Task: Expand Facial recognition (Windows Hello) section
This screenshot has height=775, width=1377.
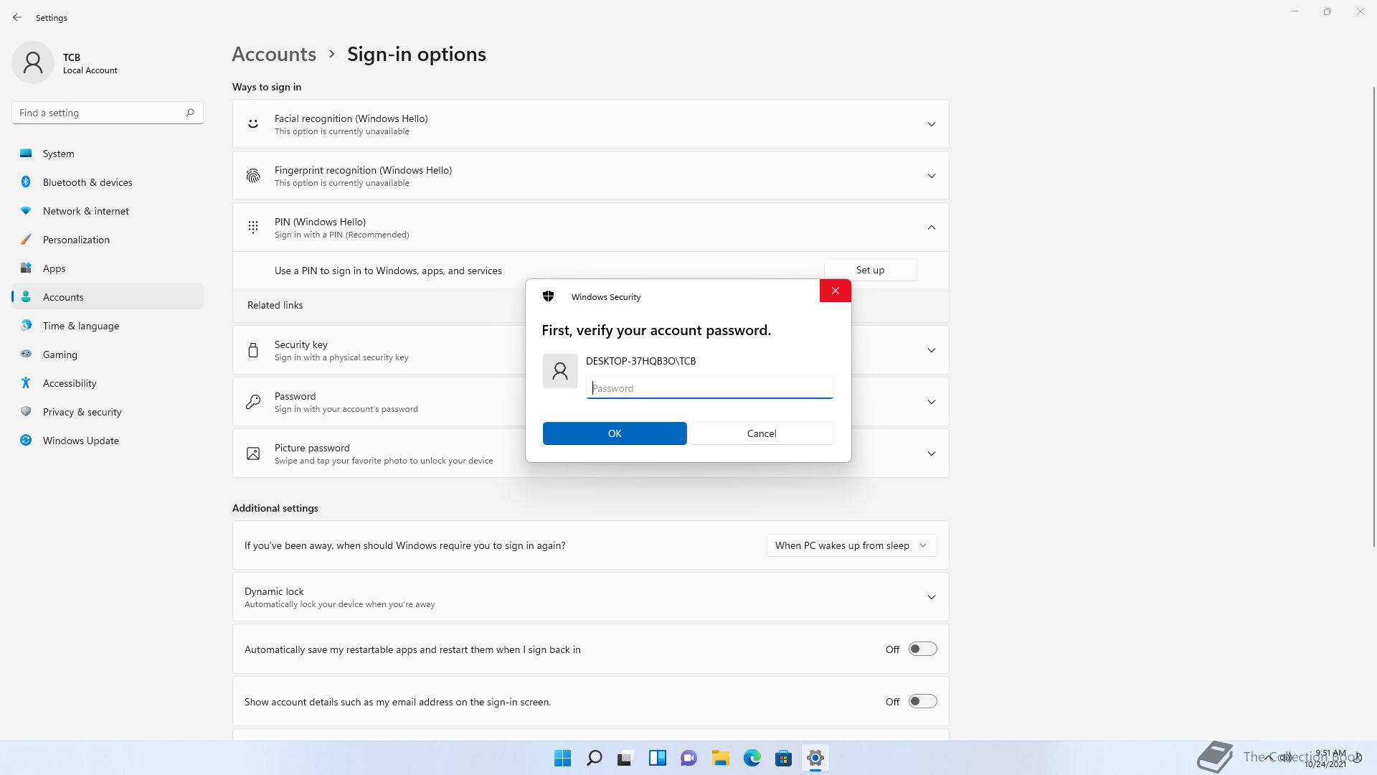Action: (932, 124)
